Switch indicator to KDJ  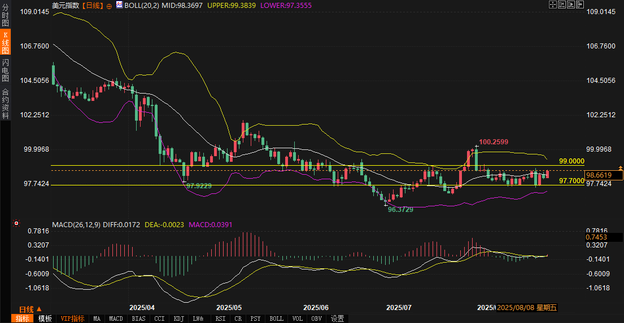(178, 318)
